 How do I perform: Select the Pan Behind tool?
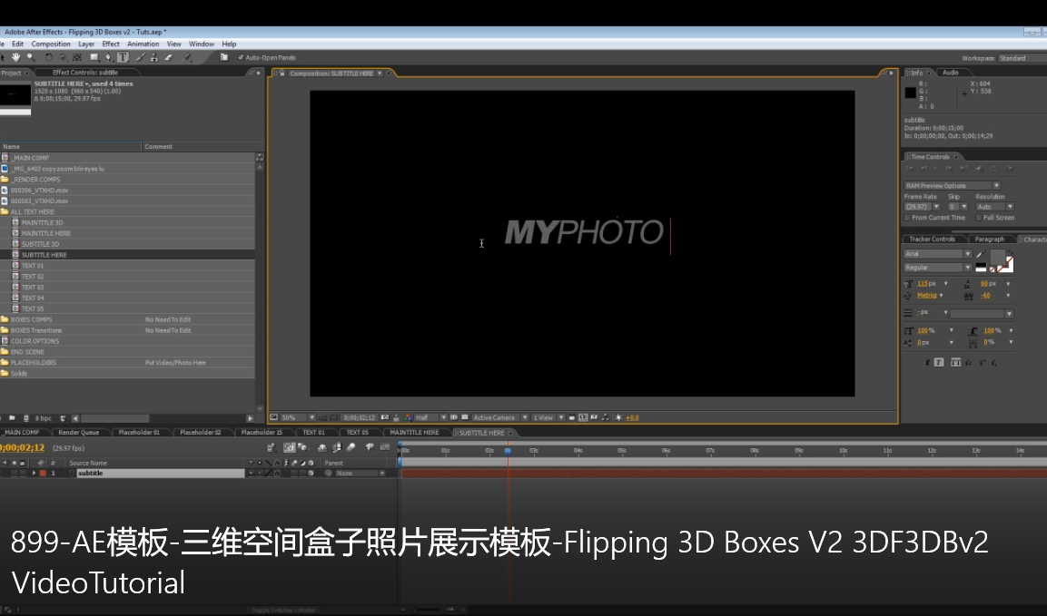(77, 57)
